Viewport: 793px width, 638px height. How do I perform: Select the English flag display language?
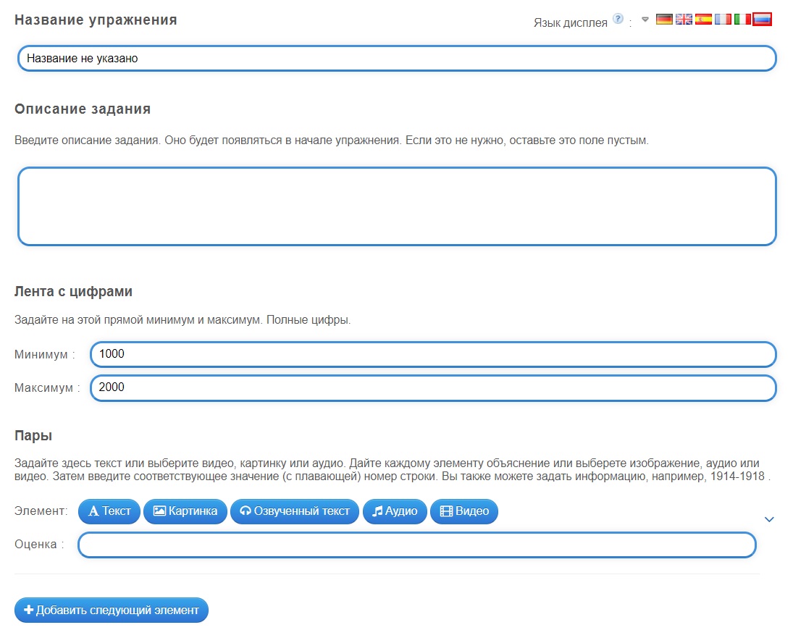tap(684, 20)
